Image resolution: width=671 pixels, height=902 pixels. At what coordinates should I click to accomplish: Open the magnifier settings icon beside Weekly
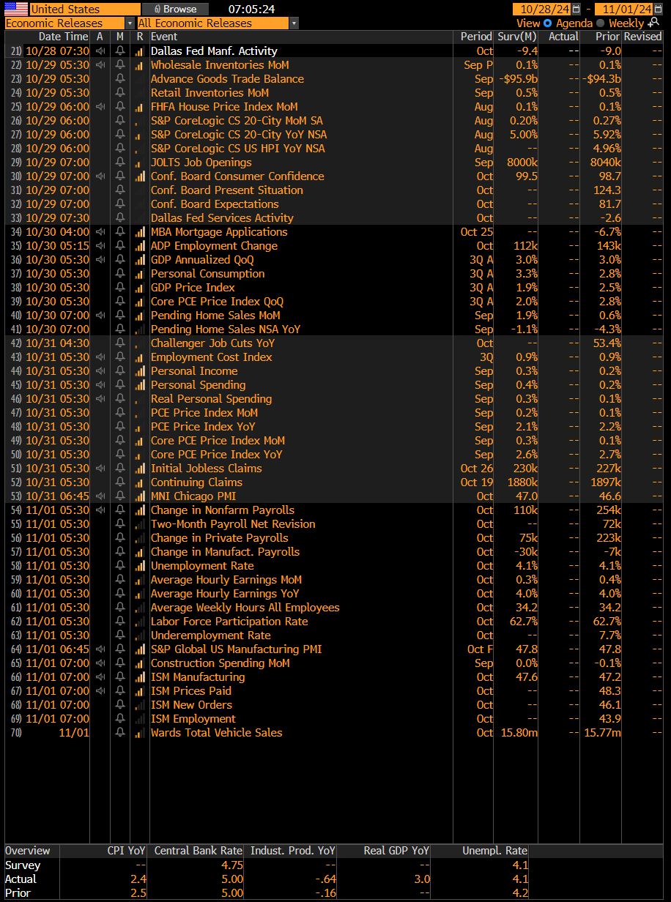(x=654, y=23)
